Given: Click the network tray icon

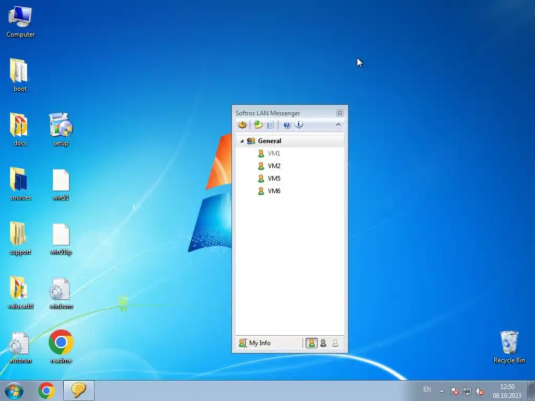Looking at the screenshot, I should coord(467,391).
